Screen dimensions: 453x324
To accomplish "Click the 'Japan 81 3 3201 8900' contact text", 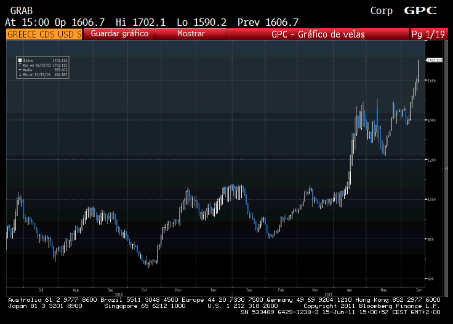I will tap(45, 306).
